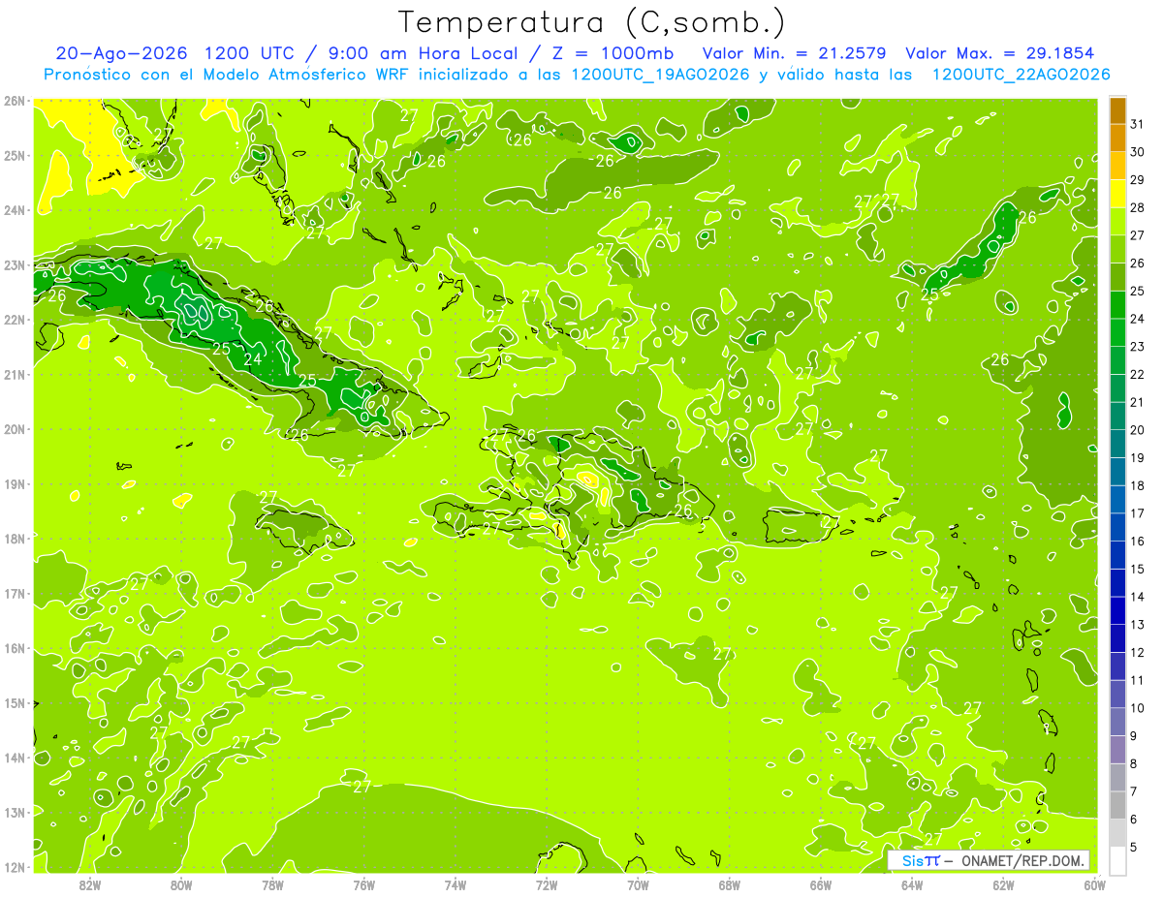Click the longitude axis label "76W"
This screenshot has height=898, width=1163.
pyautogui.click(x=363, y=884)
